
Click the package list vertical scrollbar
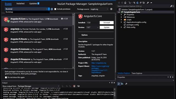(x=73, y=41)
